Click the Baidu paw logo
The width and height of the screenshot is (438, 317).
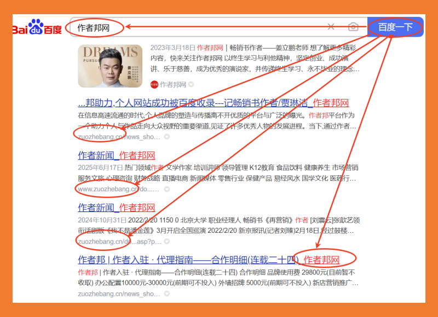(37, 27)
